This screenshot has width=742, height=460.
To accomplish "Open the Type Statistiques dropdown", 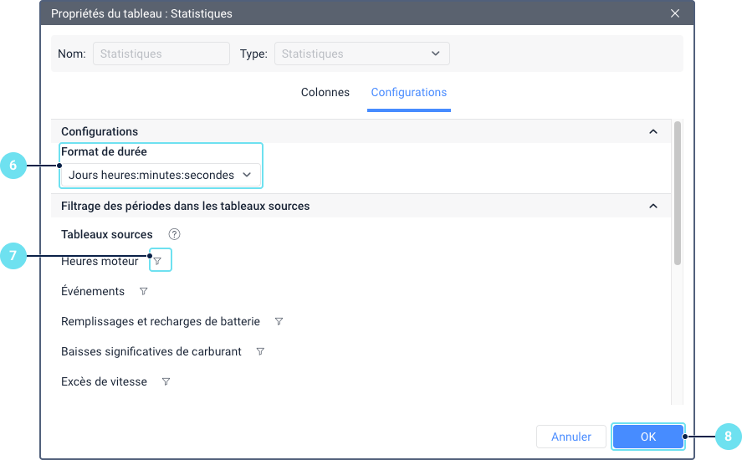I will coord(361,54).
